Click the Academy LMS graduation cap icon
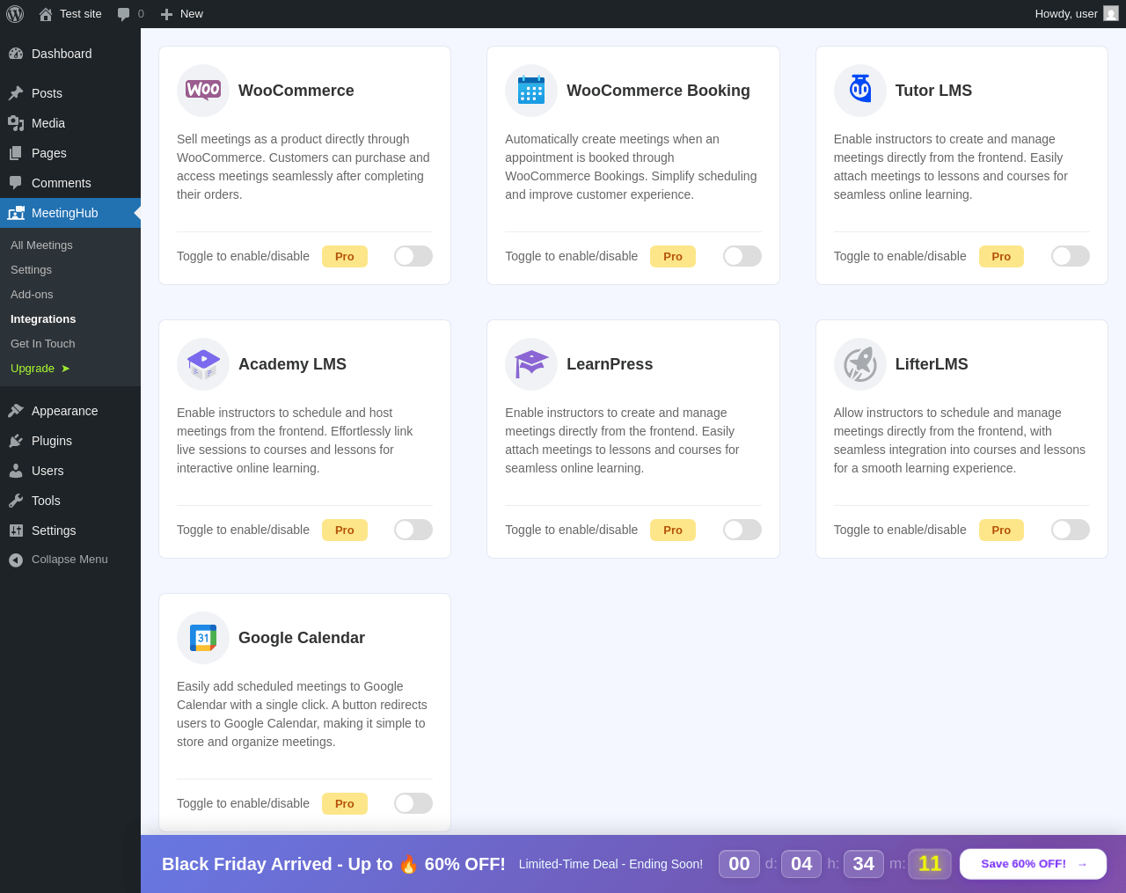Screen dimensions: 1126x893 click(203, 364)
